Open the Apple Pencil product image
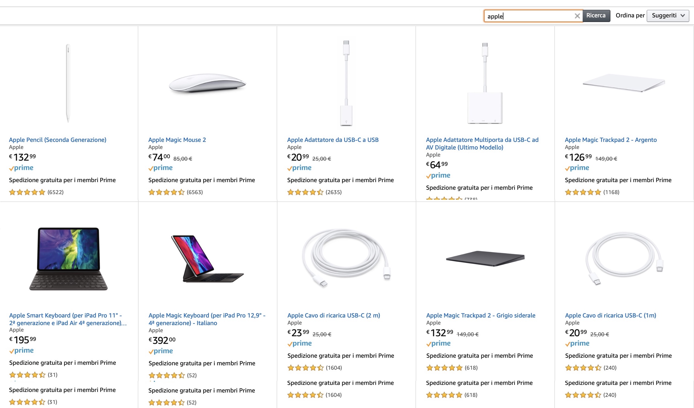This screenshot has height=408, width=694. point(68,82)
